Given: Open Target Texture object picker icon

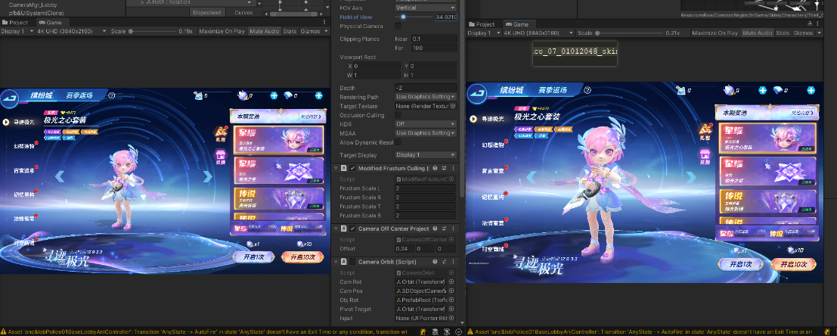Looking at the screenshot, I should coord(453,106).
